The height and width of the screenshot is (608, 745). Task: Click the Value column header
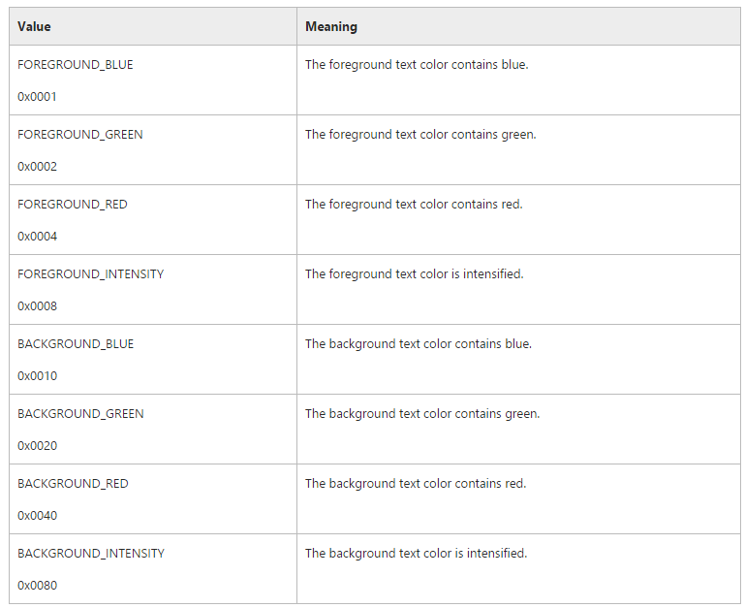(x=34, y=26)
